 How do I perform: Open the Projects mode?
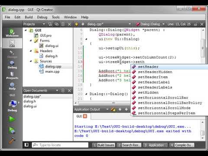click(x=12, y=75)
